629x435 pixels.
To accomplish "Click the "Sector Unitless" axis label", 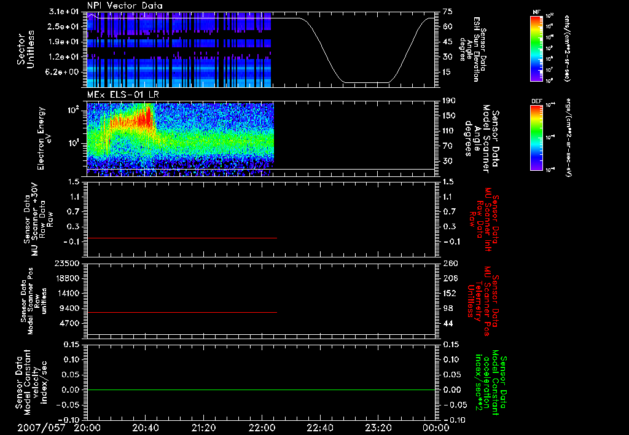I will click(26, 49).
